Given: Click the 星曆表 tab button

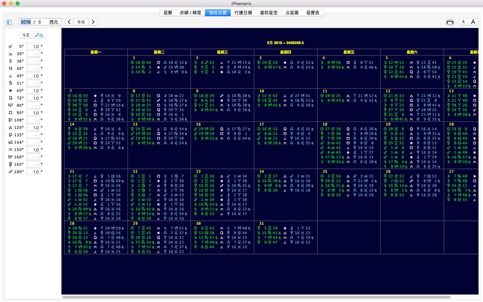Looking at the screenshot, I should [x=313, y=13].
